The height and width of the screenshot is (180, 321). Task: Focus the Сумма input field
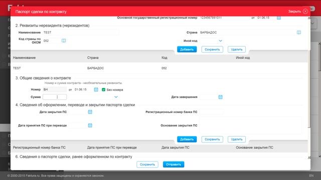point(55,97)
